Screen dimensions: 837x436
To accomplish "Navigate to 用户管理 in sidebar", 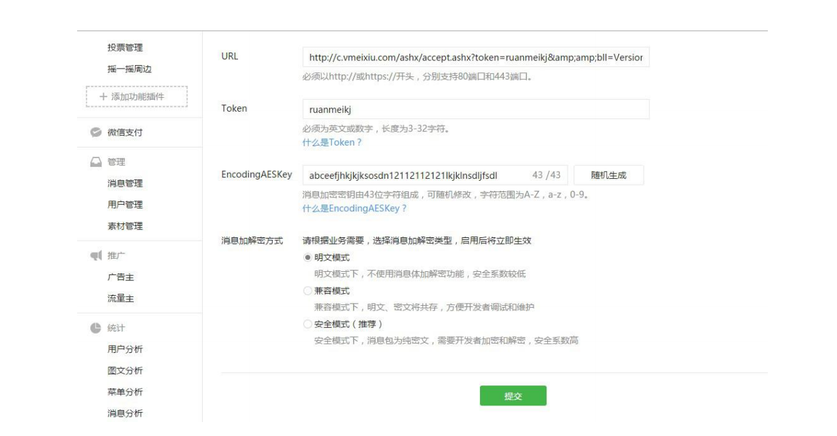I will [x=125, y=205].
